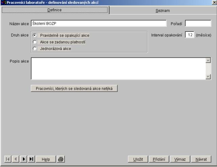Click the Pořadí input field
The height and width of the screenshot is (167, 217).
(198, 23)
